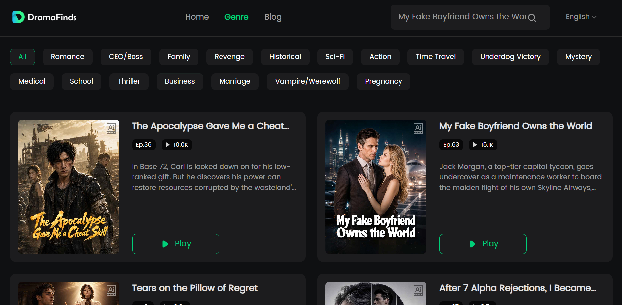Go to the Home page

197,17
